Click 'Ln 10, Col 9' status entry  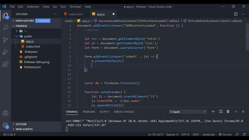(x=156, y=135)
